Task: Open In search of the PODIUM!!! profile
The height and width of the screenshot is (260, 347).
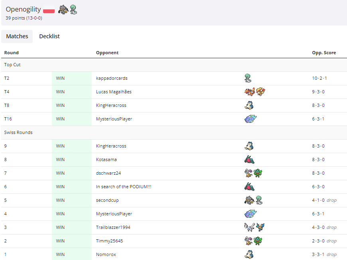Action: [124, 187]
